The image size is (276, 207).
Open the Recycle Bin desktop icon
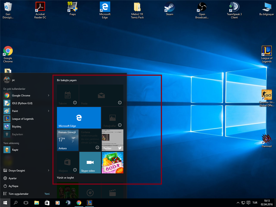click(x=8, y=10)
